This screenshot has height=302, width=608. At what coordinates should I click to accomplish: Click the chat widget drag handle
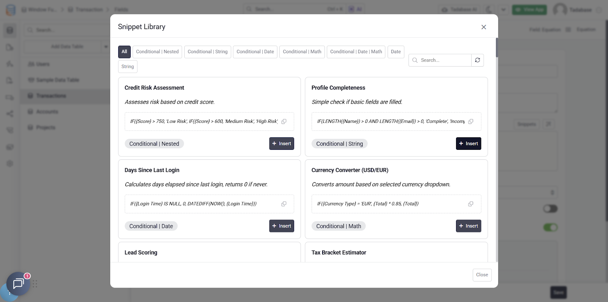(x=35, y=284)
